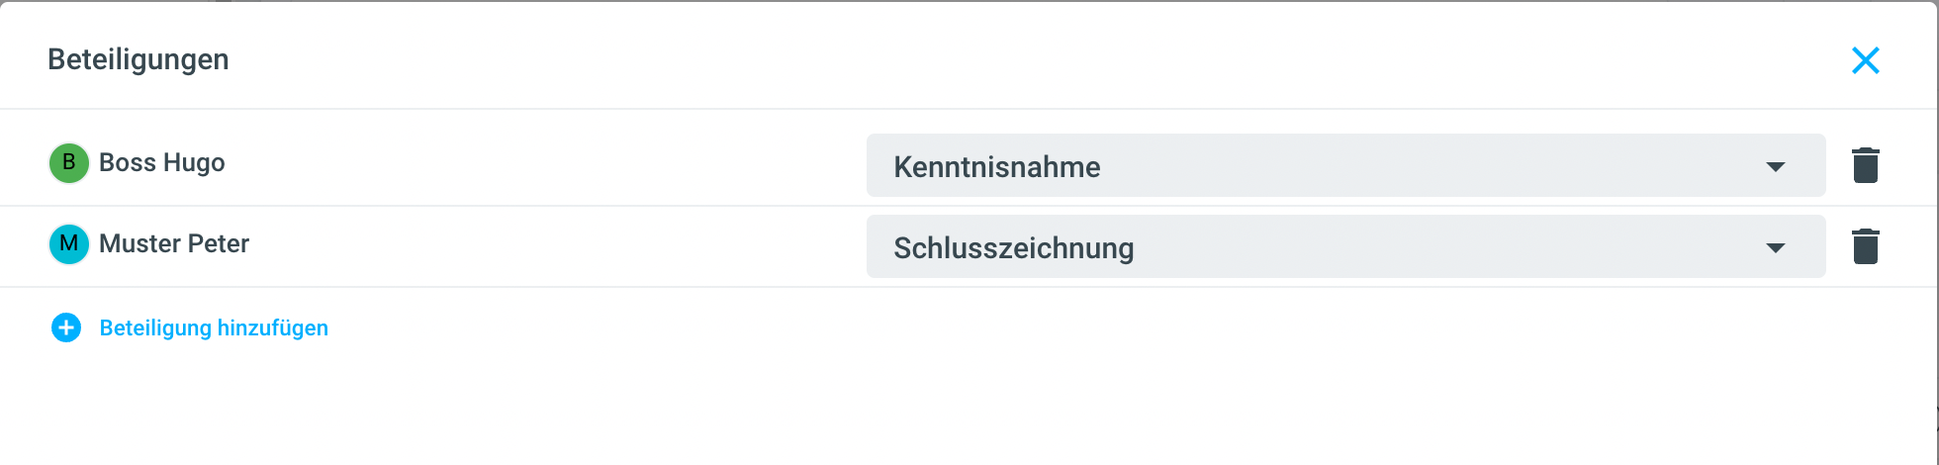The image size is (1939, 465).
Task: Open the Kenntnisnahme role dropdown
Action: pos(1345,166)
